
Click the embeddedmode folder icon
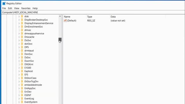22,85
